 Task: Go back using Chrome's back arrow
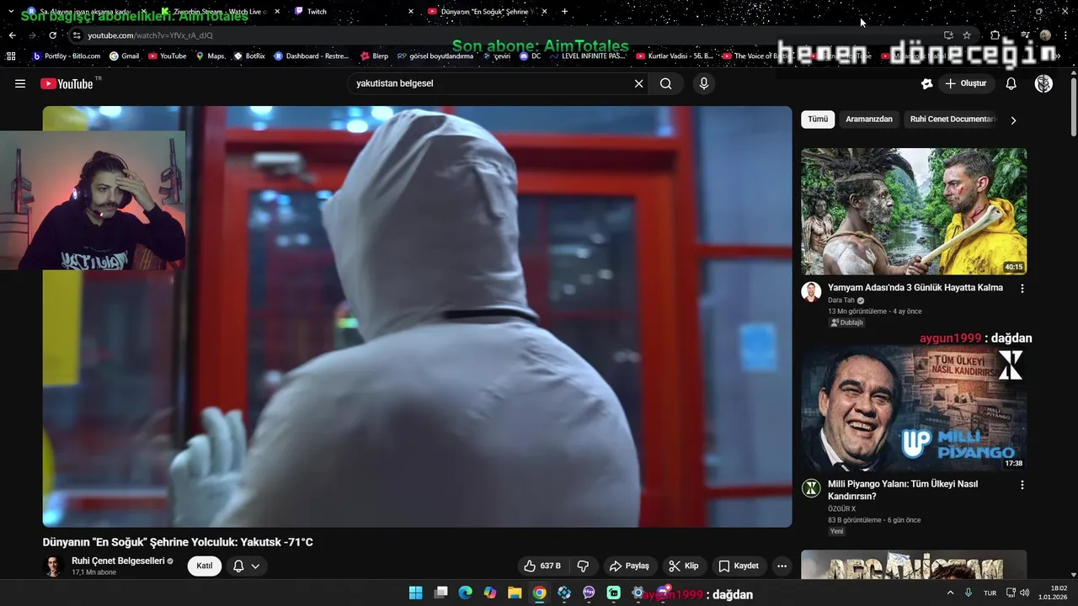pos(12,35)
